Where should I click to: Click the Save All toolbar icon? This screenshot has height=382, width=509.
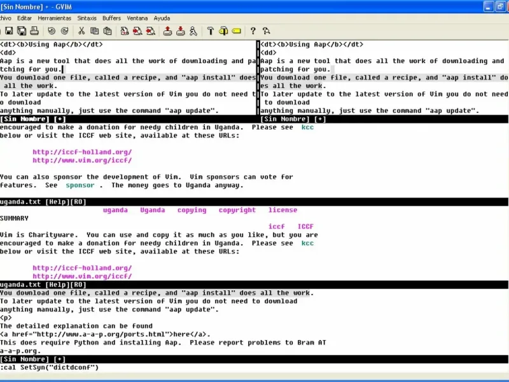point(22,31)
